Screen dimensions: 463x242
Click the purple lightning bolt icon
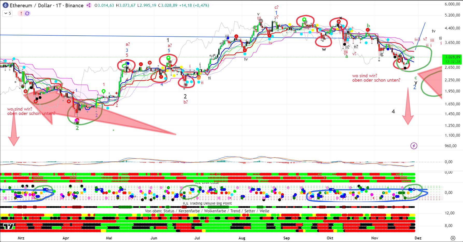pos(414,146)
